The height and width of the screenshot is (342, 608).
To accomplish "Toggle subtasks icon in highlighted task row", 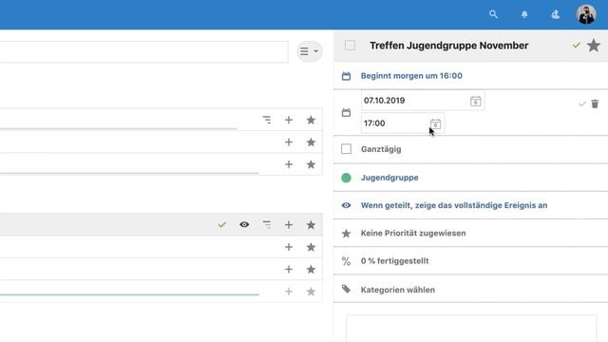I will pyautogui.click(x=267, y=224).
